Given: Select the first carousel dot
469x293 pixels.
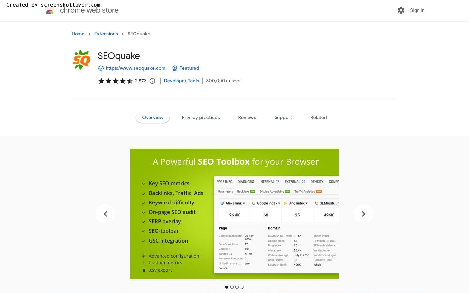Looking at the screenshot, I should click(x=227, y=287).
